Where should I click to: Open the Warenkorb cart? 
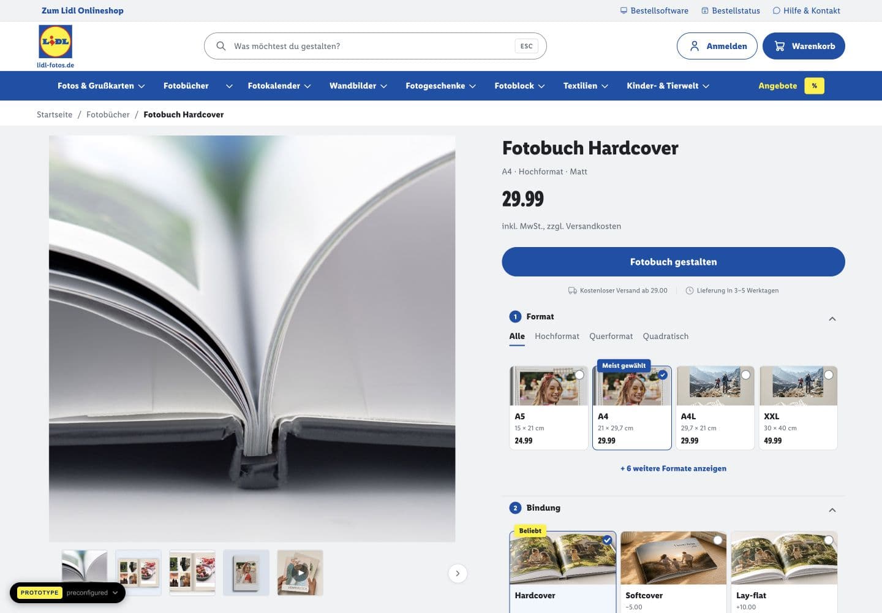pyautogui.click(x=804, y=46)
